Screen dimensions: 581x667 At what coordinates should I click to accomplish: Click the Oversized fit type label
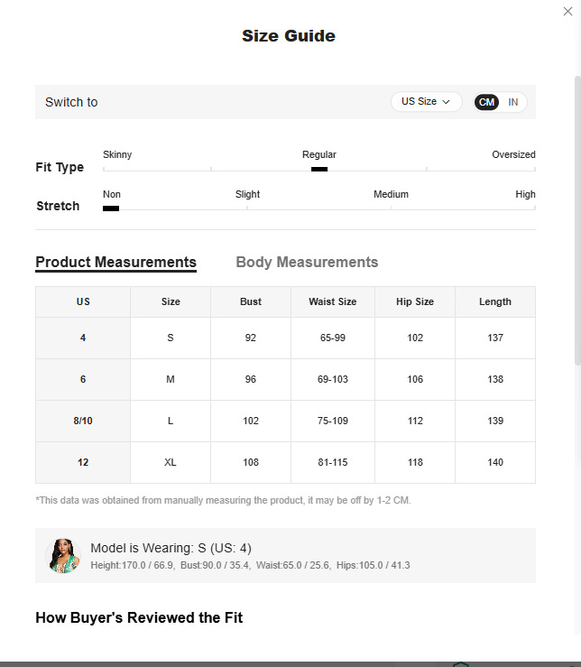(513, 154)
